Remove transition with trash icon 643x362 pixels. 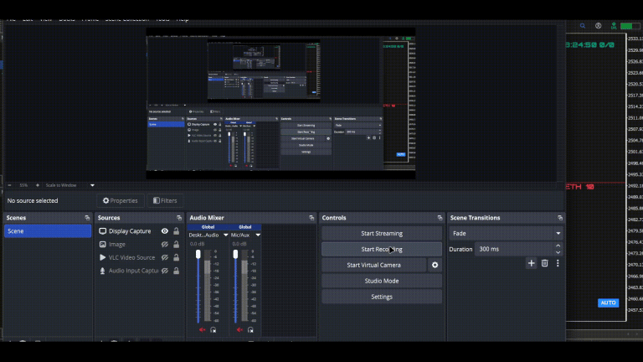(544, 263)
